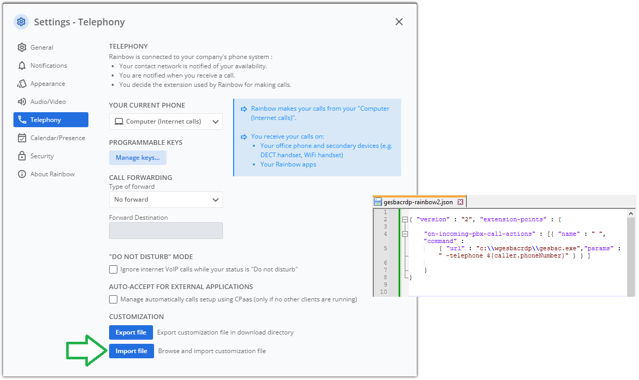The image size is (639, 380).
Task: Select the Telephony settings tab
Action: click(x=51, y=120)
